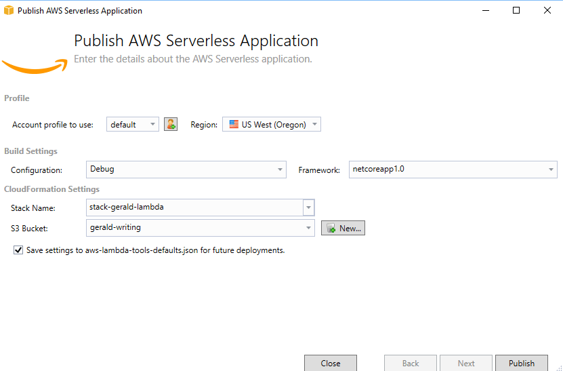
Task: Open the Account profile dropdown showing default
Action: (133, 125)
